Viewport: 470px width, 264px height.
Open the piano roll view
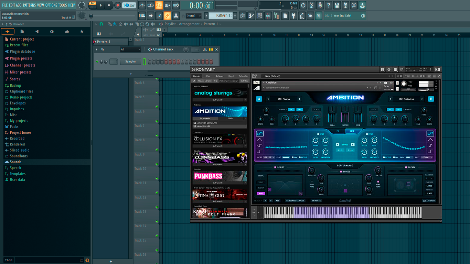pos(251,16)
